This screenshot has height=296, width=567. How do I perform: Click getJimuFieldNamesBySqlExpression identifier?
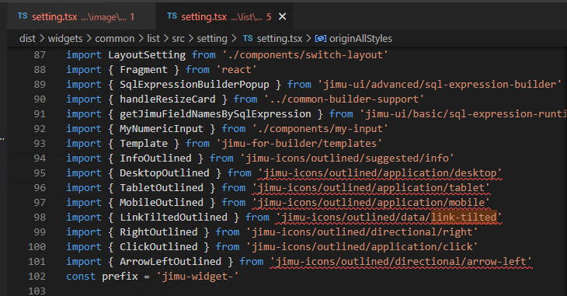pyautogui.click(x=215, y=114)
